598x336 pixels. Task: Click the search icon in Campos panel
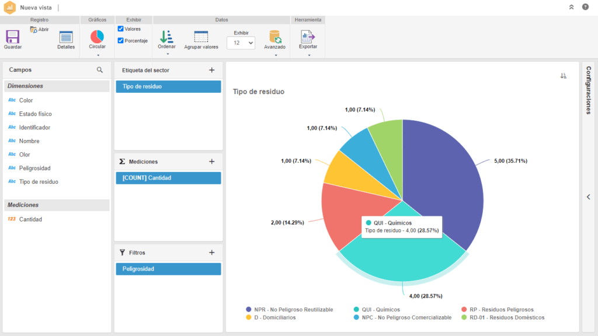point(100,70)
